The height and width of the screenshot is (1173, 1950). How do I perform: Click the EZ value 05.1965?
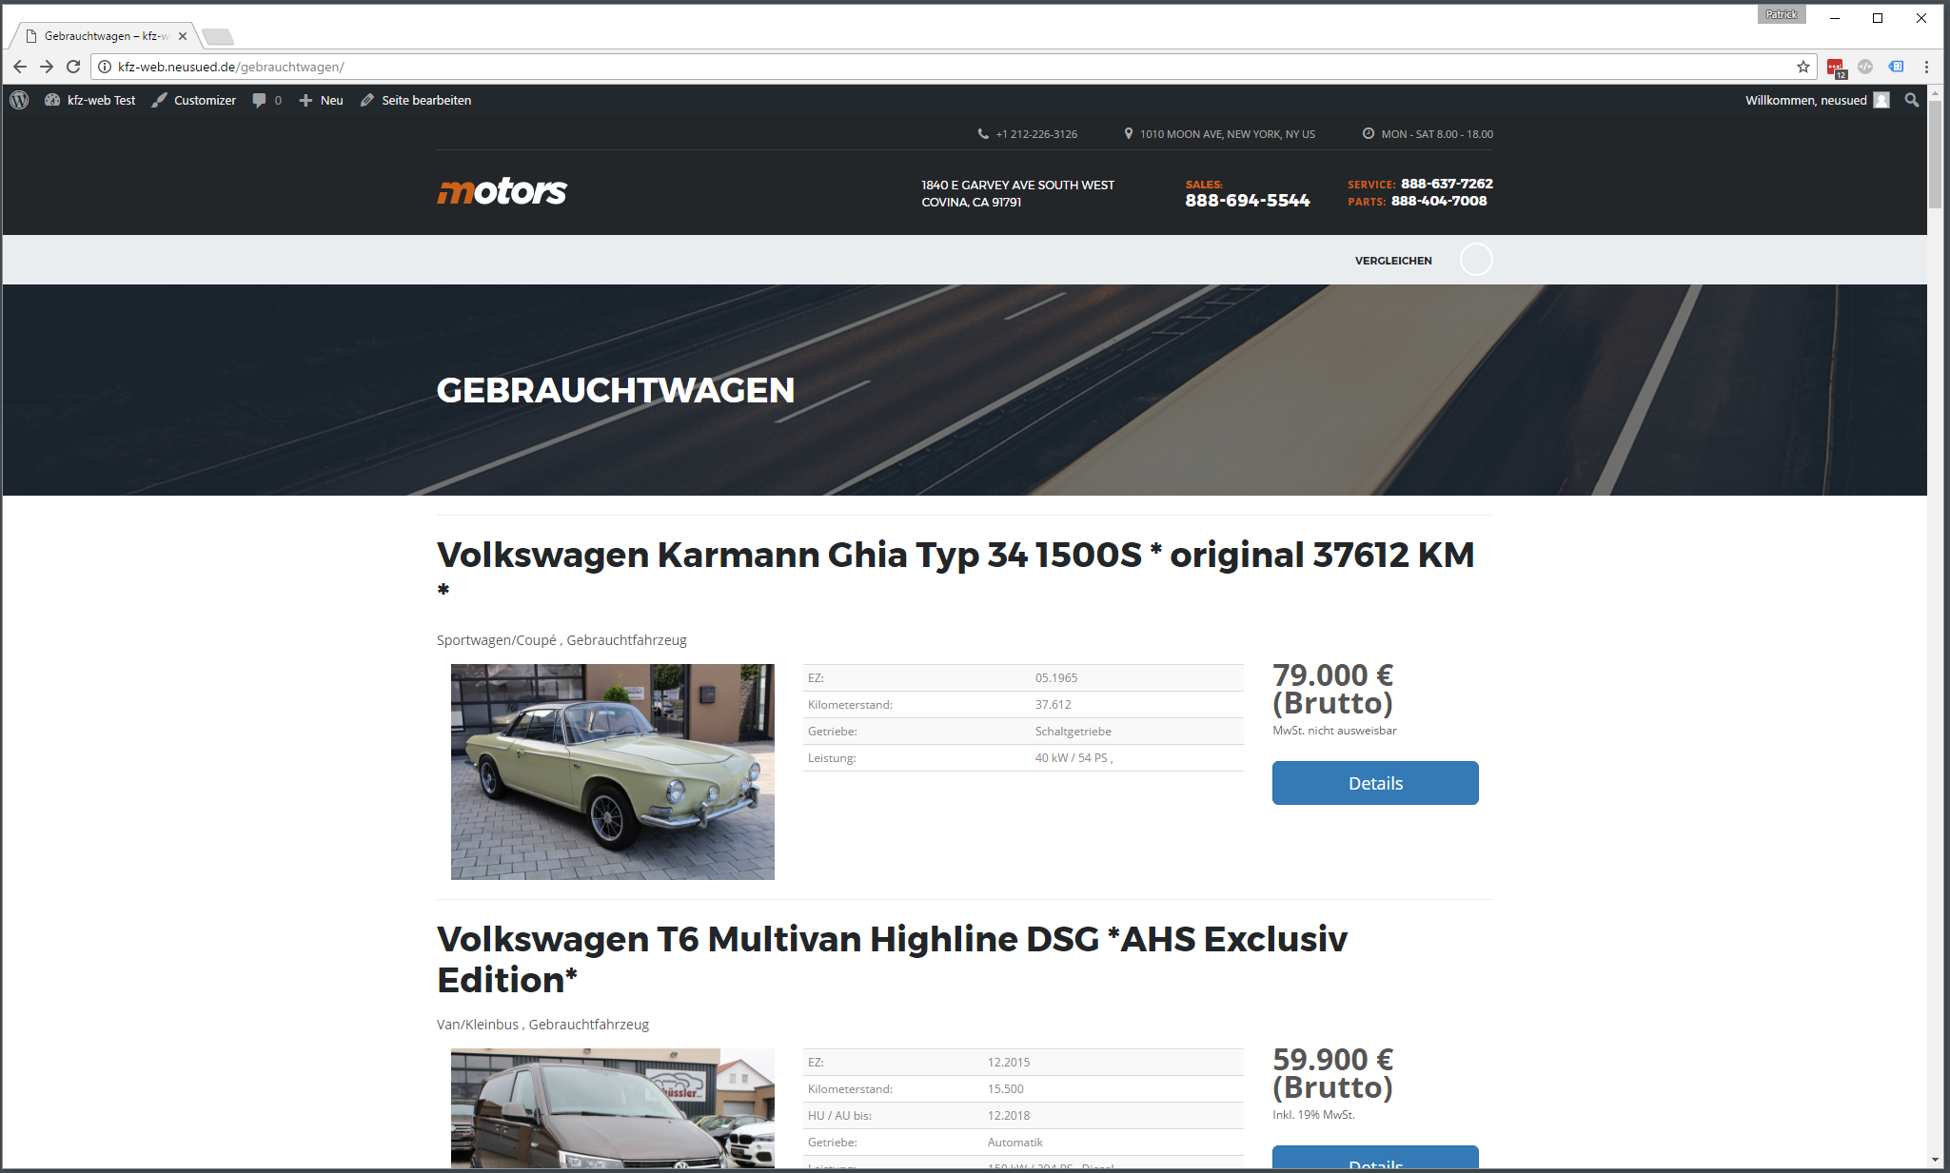point(1056,678)
